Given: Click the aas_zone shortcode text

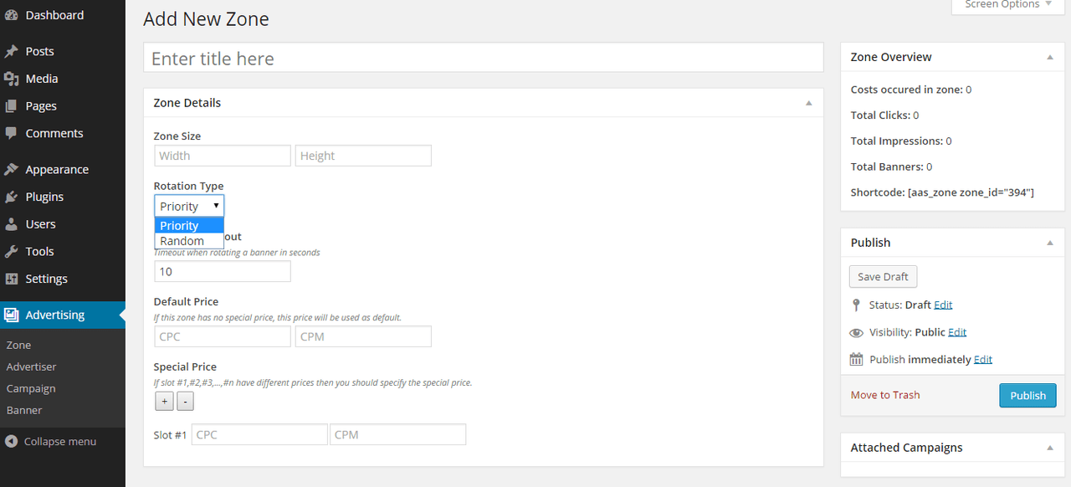Looking at the screenshot, I should [971, 192].
